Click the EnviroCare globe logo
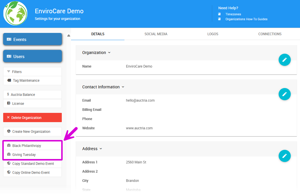This screenshot has width=300, height=194. click(x=15, y=13)
